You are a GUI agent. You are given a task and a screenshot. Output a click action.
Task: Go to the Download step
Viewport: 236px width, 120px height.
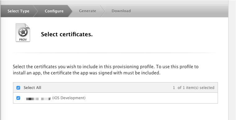121,11
